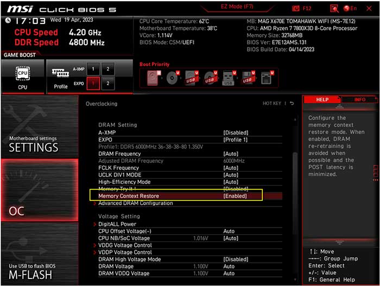Select the USB floppy boot device icon
Screen dimensions: 380x286
[x=248, y=78]
